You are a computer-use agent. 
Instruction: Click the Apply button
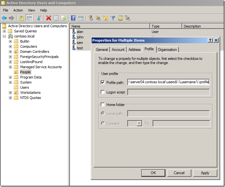205,173
